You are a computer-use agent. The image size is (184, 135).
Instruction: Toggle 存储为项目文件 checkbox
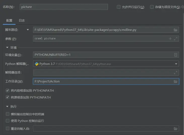tap(152, 7)
